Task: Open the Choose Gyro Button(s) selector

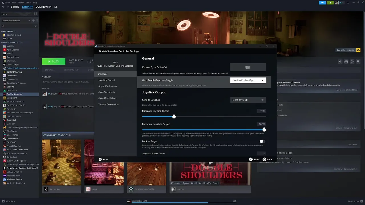Action: pos(248,67)
